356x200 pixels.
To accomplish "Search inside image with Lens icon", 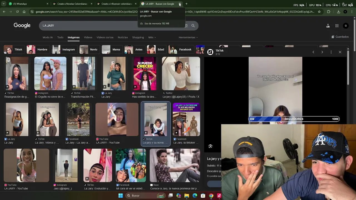I will tap(211, 146).
